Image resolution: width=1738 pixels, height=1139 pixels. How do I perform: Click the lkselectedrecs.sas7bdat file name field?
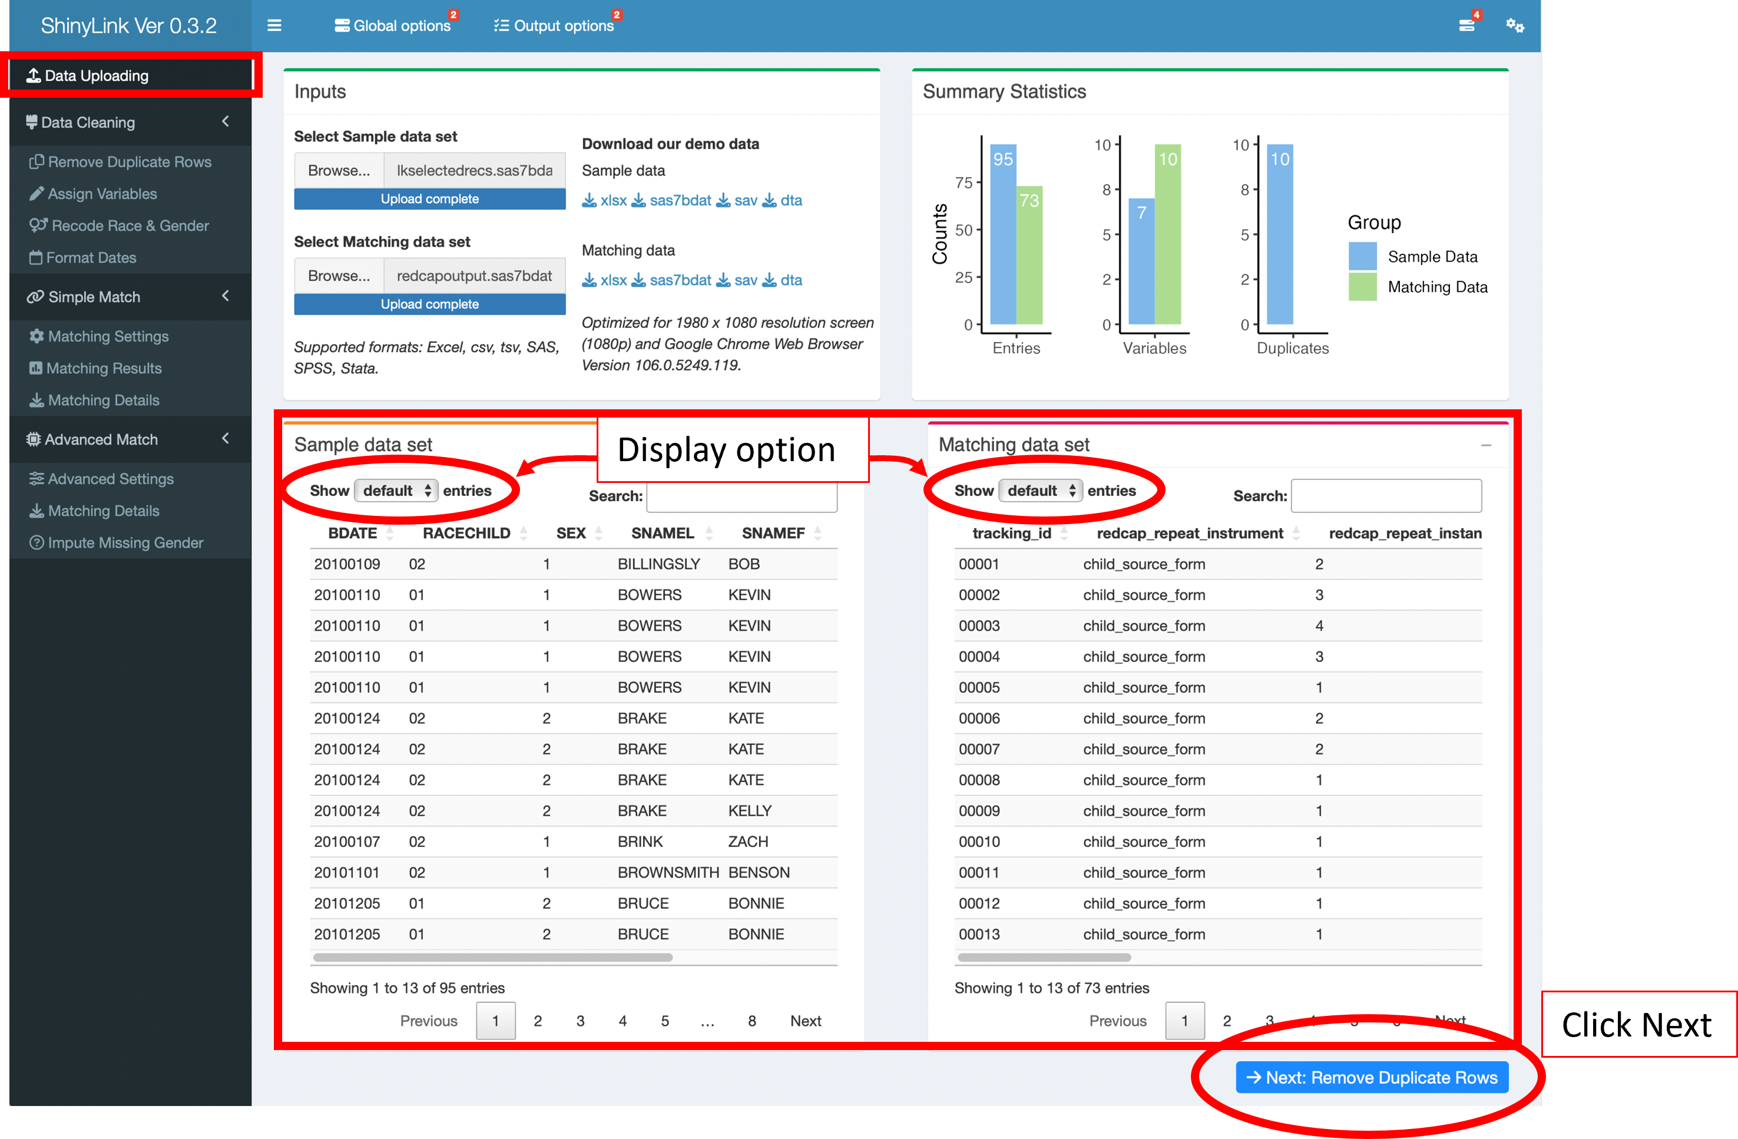pos(475,171)
